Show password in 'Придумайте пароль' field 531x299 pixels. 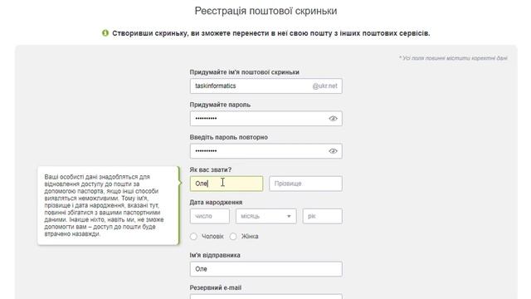[333, 118]
